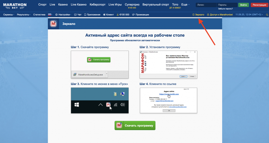Image resolution: width=269 pixels, height=143 pixels.
Task: Click the Windows start icon in Шаг 3 image
Action: pyautogui.click(x=77, y=105)
